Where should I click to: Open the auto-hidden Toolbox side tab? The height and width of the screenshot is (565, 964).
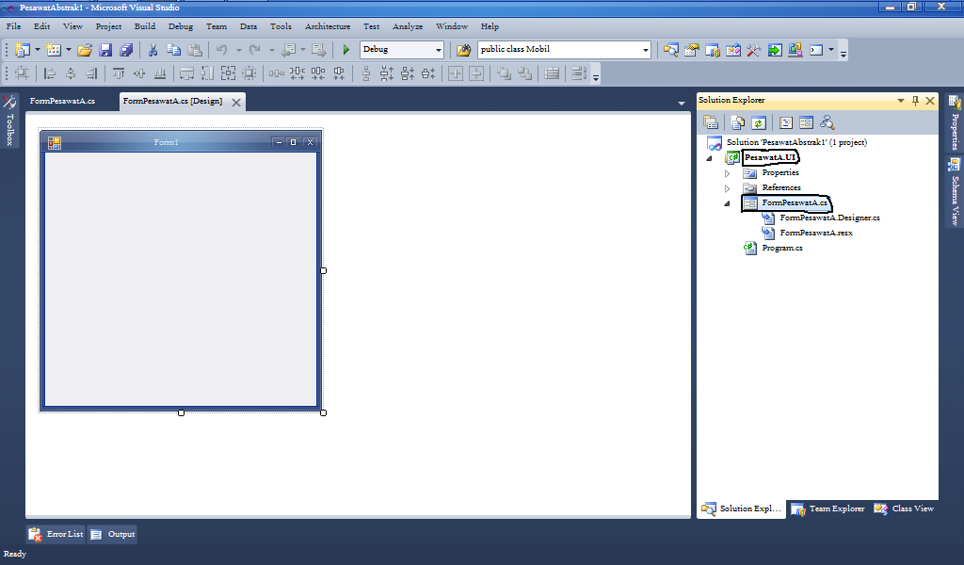click(9, 121)
